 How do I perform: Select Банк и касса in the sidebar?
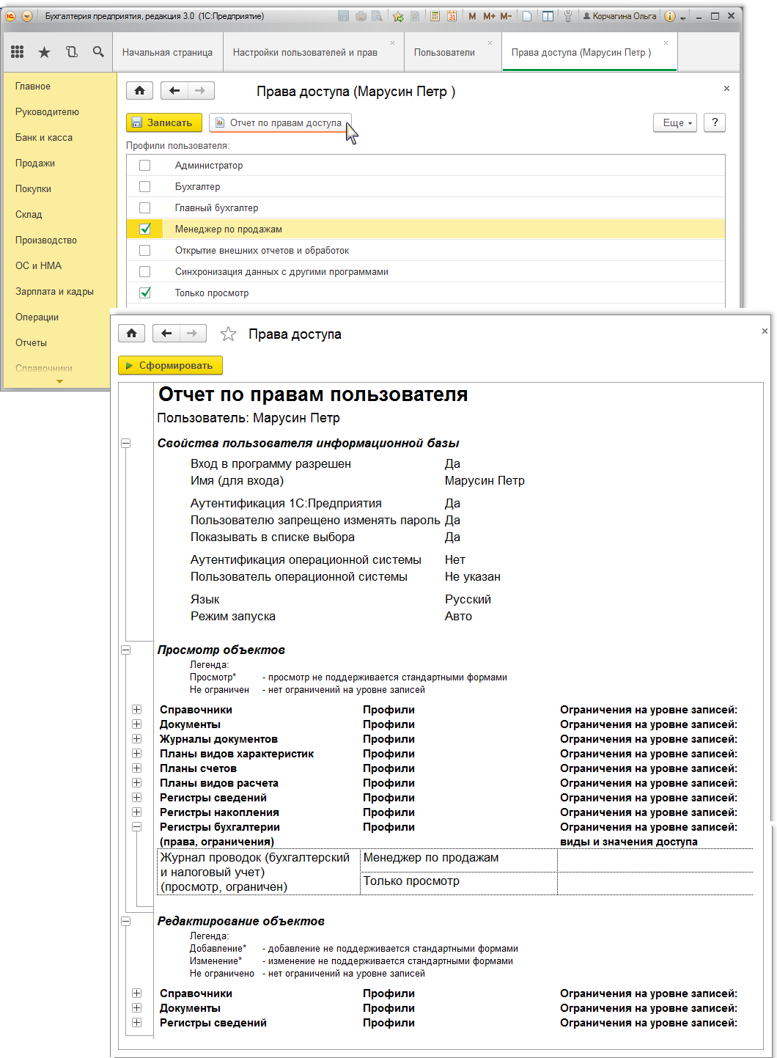click(44, 138)
